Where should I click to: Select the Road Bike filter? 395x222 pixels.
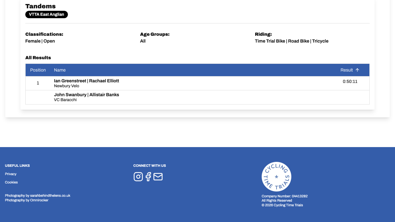[298, 40]
